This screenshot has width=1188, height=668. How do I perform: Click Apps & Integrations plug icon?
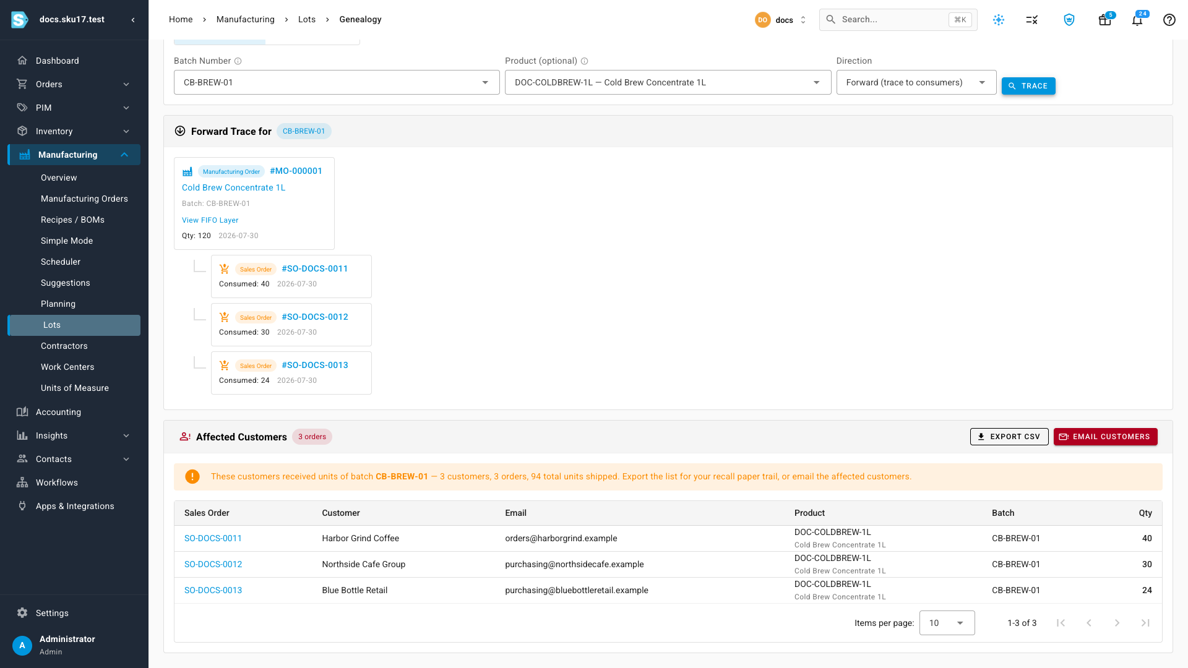22,506
